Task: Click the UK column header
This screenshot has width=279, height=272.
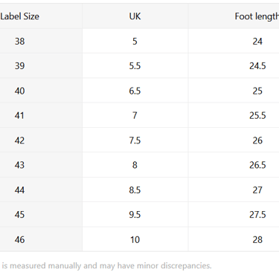Action: pos(135,16)
